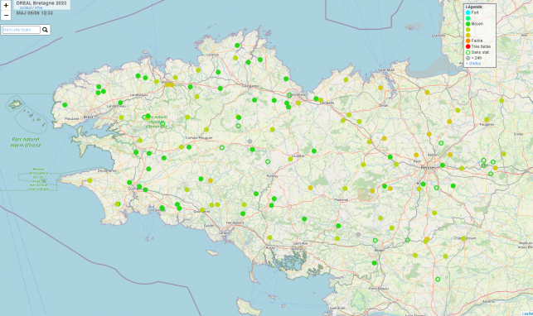Select the yellow marker beside the Fougères label
Viewport: 533px width, 316px height.
click(x=487, y=119)
